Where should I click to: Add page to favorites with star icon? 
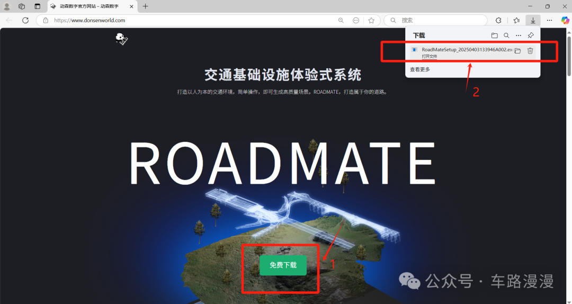click(371, 21)
